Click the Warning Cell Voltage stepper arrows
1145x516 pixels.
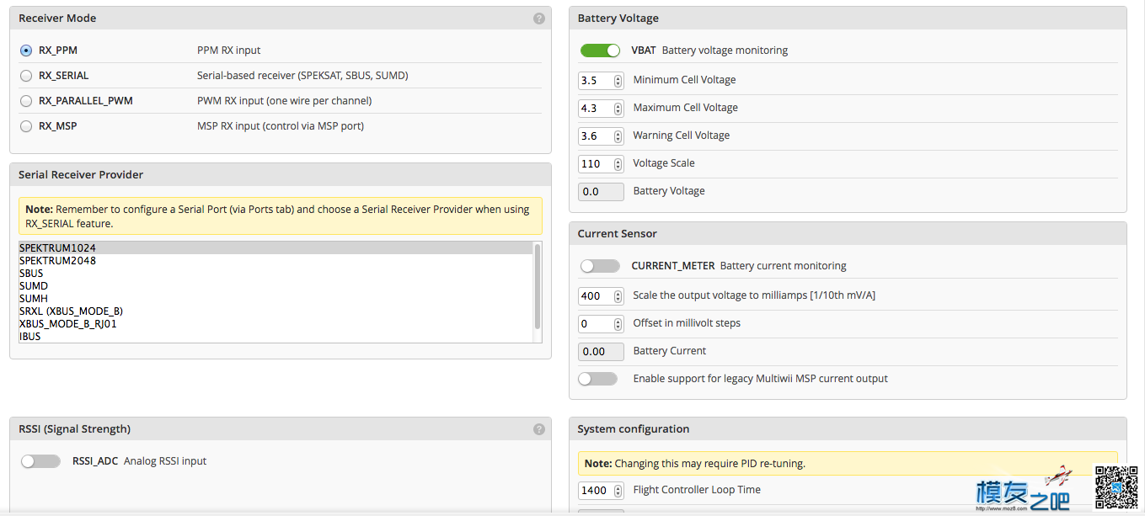pyautogui.click(x=618, y=136)
